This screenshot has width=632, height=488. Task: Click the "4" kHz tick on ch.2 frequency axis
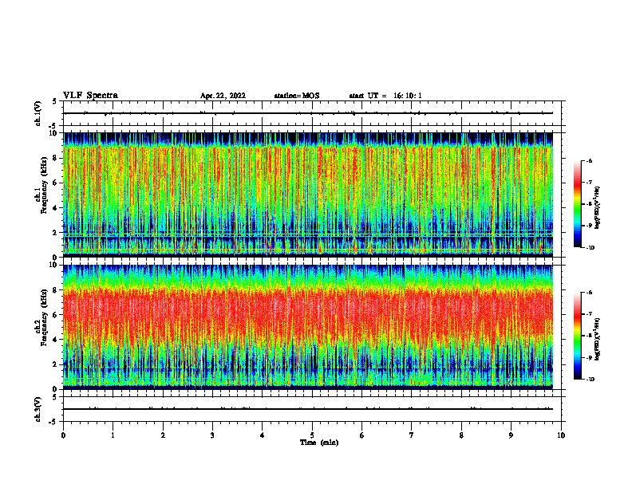pos(55,340)
